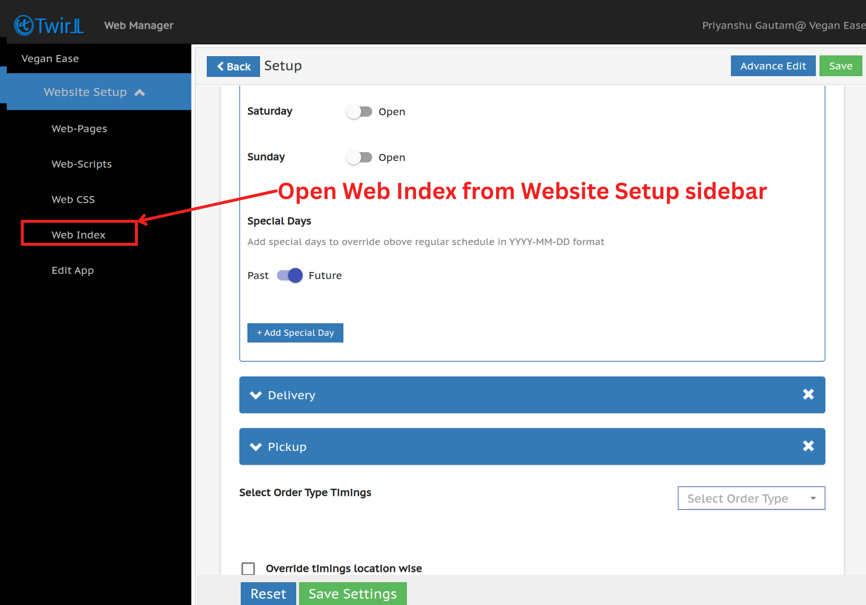
Task: Switch Past/Future special days toggle
Action: click(x=290, y=275)
